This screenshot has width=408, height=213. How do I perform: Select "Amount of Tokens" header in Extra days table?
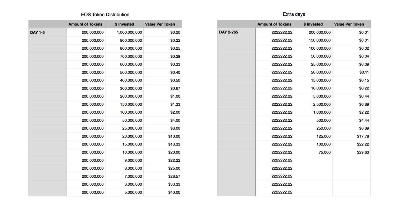274,24
